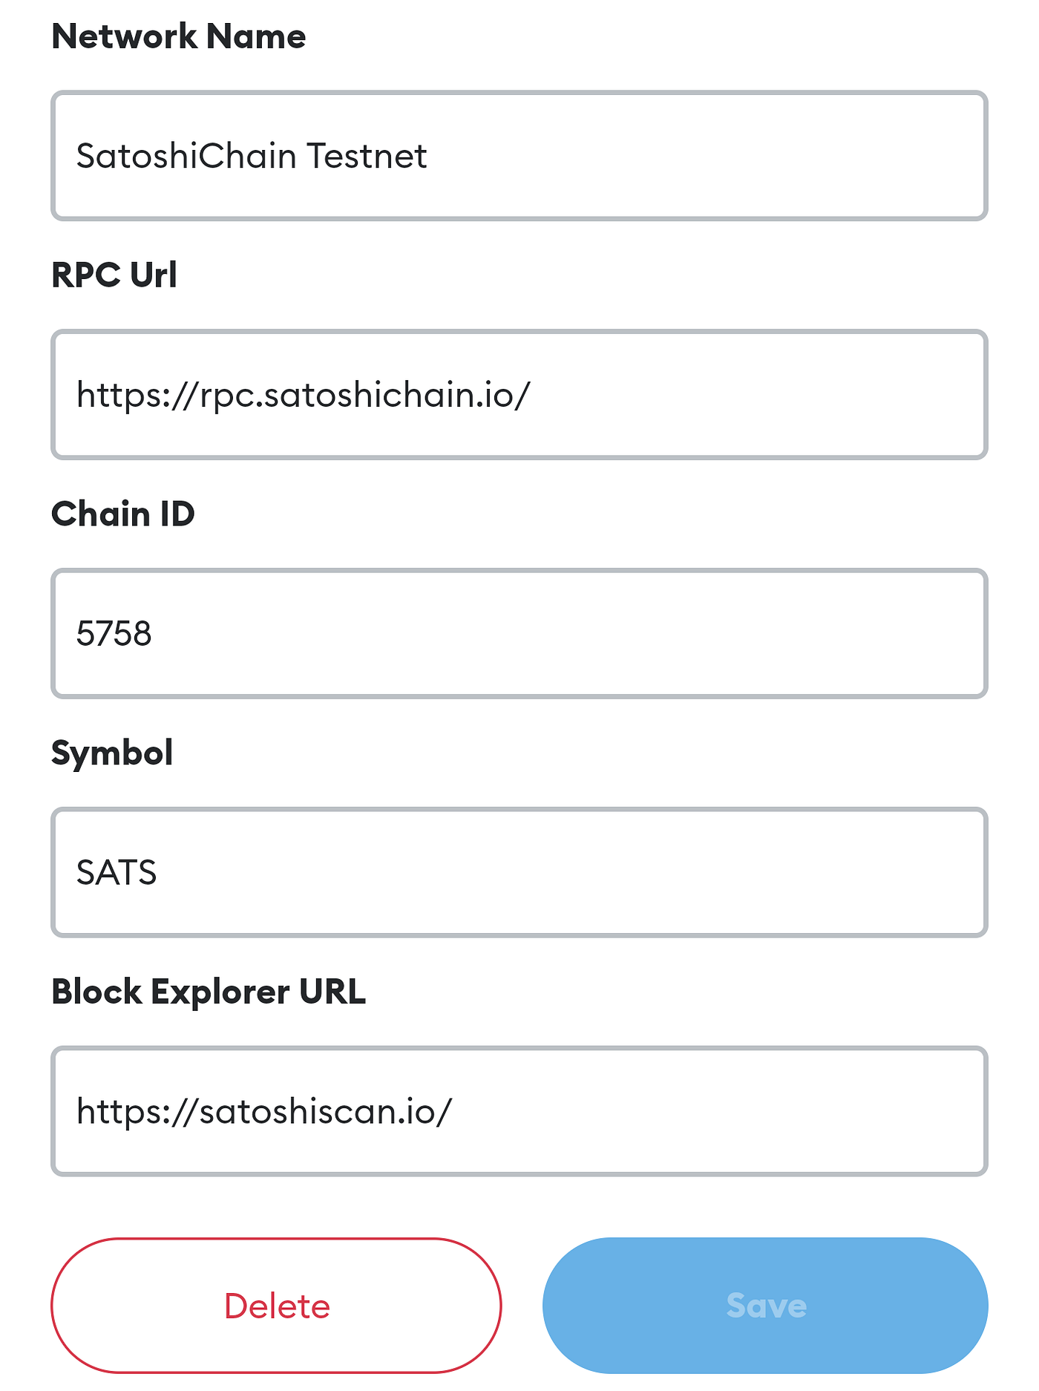Click the https://rpc.satoshichain.io/ text
Screen dimensions: 1039x1391
(303, 395)
